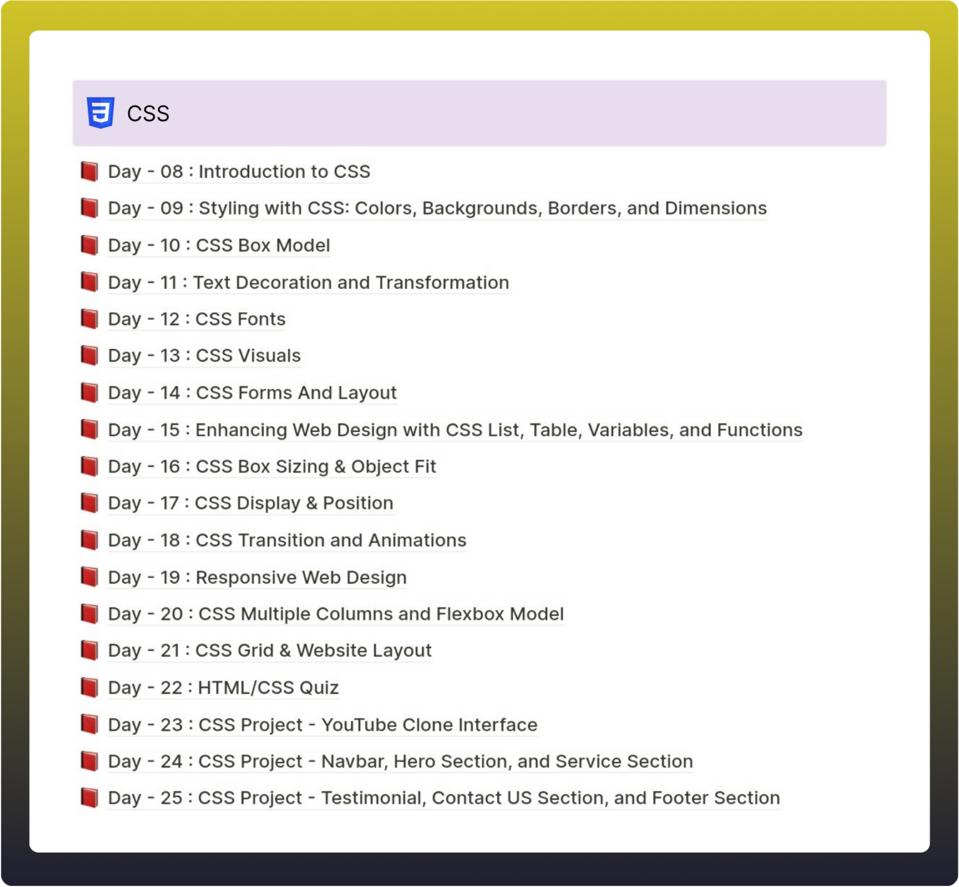Click the blue CSS3 shield logo
This screenshot has width=959, height=887.
(100, 113)
